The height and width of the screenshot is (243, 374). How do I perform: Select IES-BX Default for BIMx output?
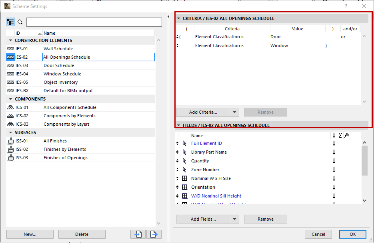80,91
